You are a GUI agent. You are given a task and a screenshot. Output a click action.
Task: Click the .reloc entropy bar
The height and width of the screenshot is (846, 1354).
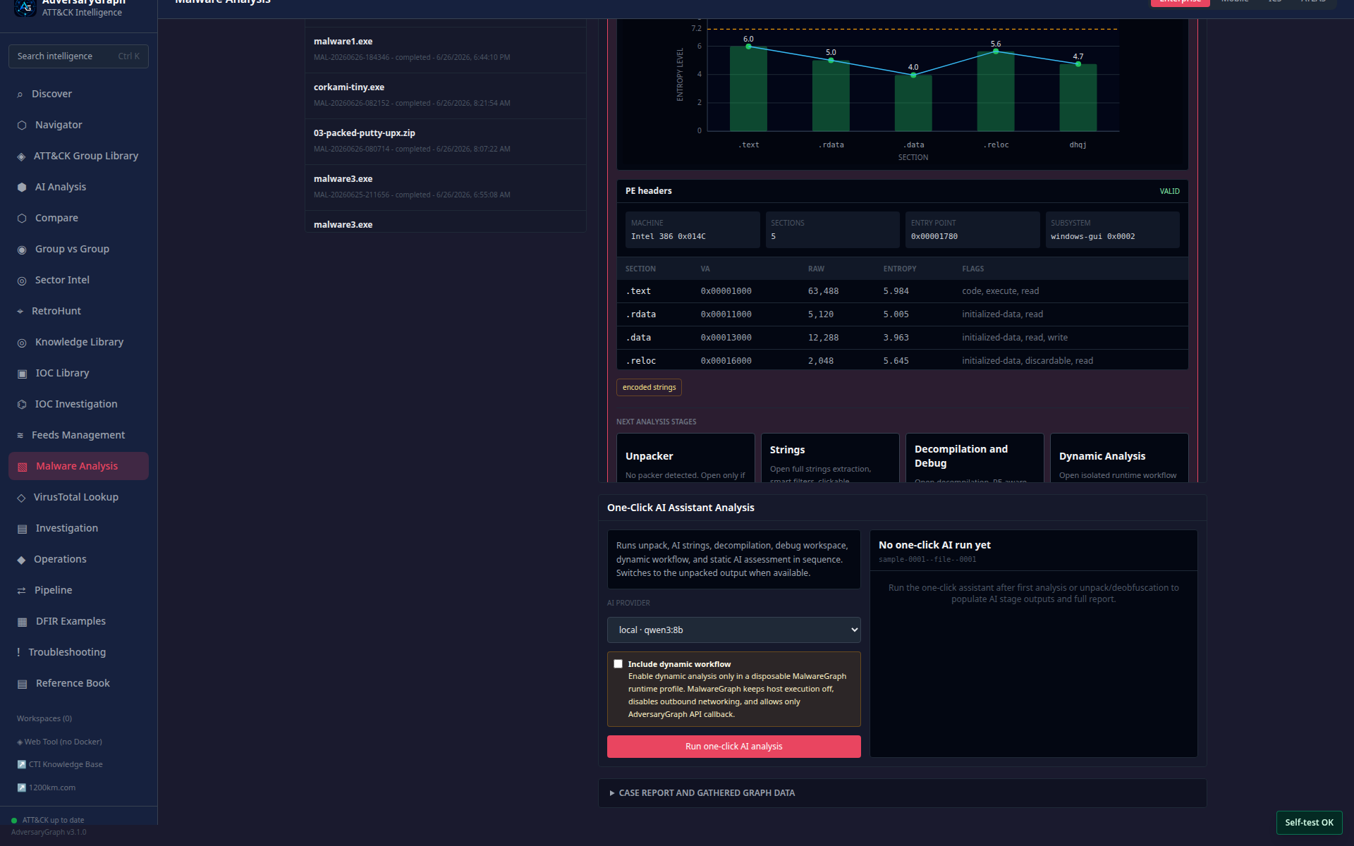tap(996, 92)
